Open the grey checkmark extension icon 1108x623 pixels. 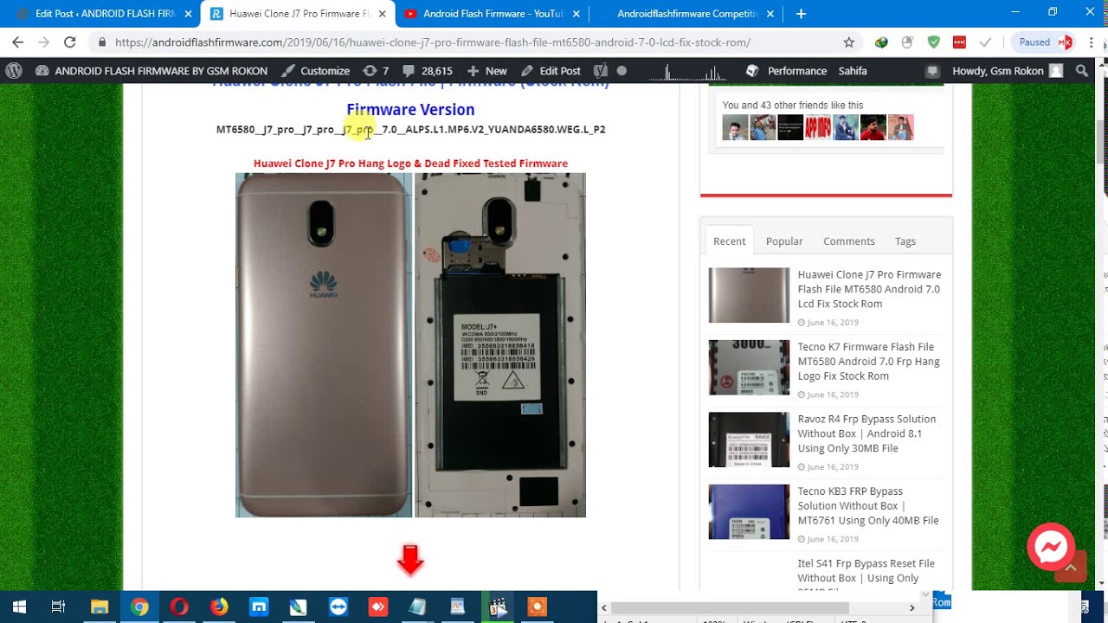(985, 42)
